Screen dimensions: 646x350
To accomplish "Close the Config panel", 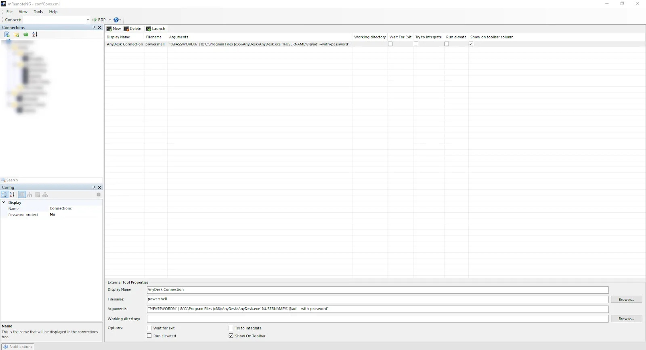I will pyautogui.click(x=100, y=187).
